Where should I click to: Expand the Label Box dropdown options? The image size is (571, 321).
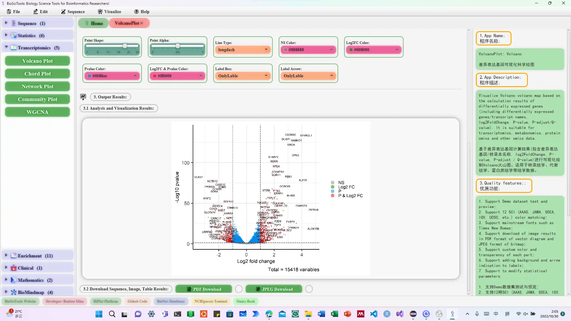pos(266,76)
